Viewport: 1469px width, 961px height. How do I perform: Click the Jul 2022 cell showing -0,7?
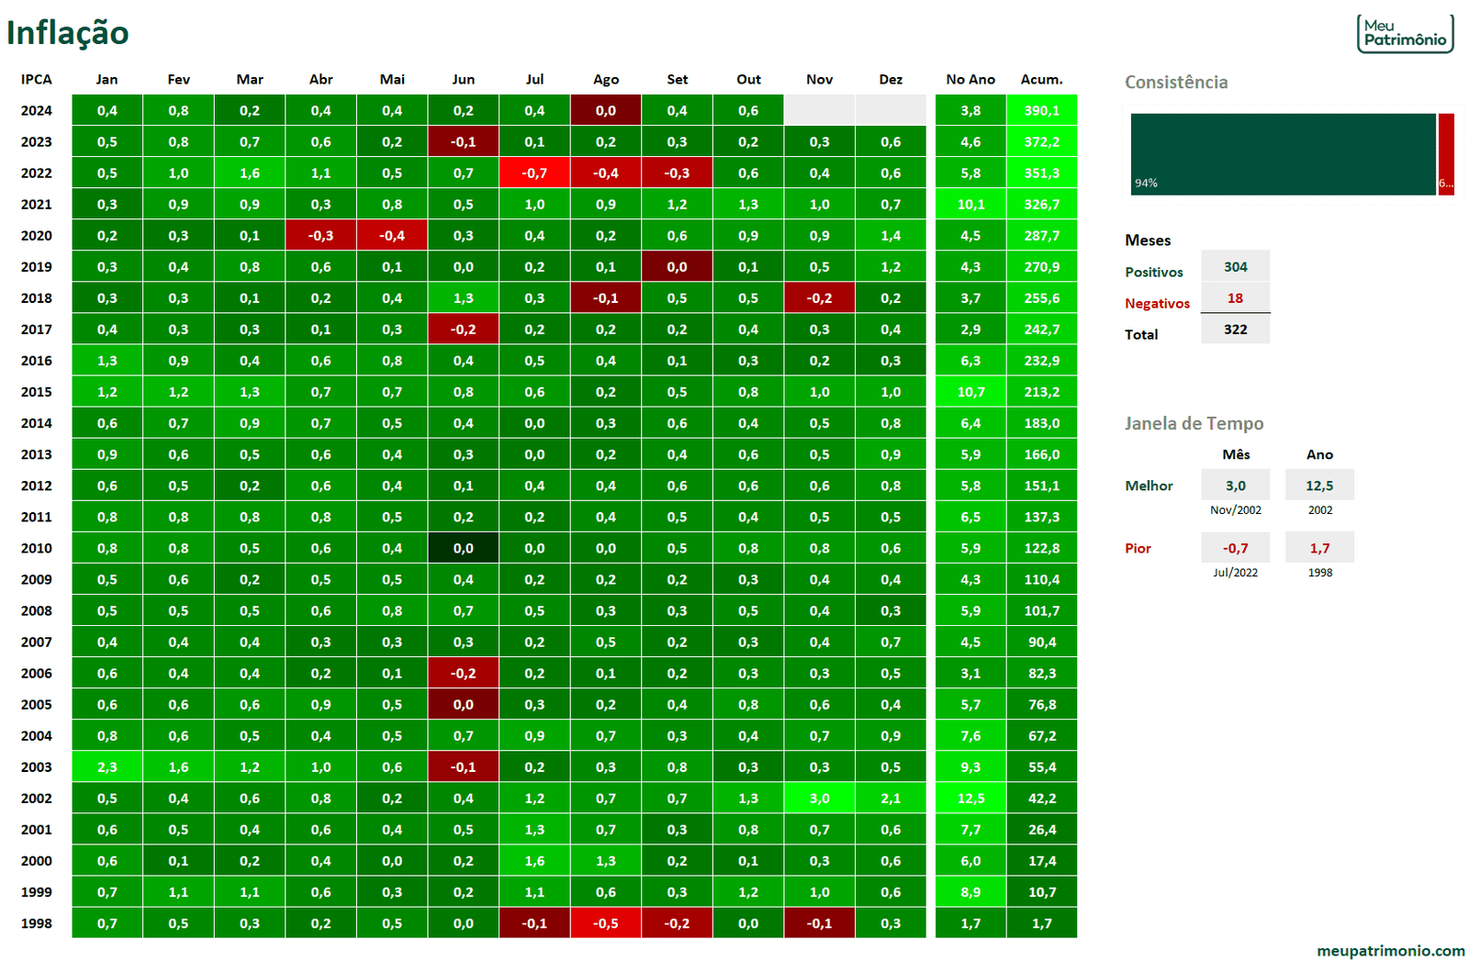pos(534,173)
